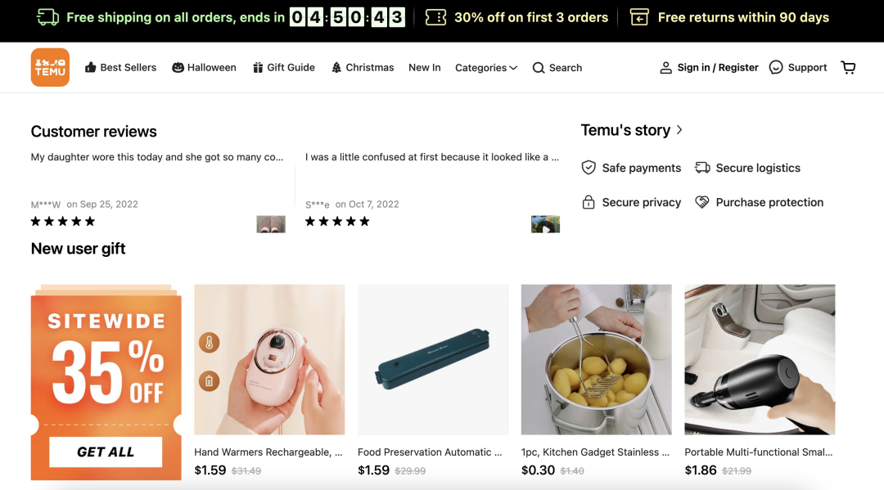Open the Hand Warmers Rechargeable product link

coord(268,452)
